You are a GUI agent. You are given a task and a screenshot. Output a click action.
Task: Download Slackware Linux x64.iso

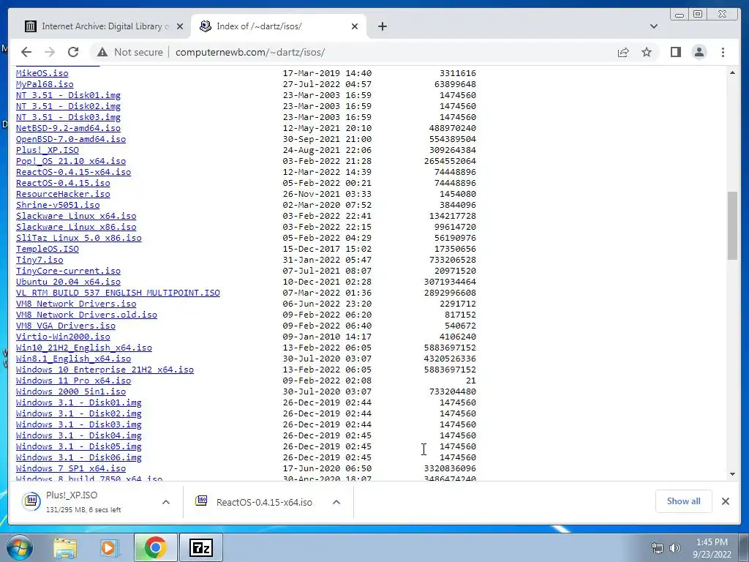(x=76, y=216)
